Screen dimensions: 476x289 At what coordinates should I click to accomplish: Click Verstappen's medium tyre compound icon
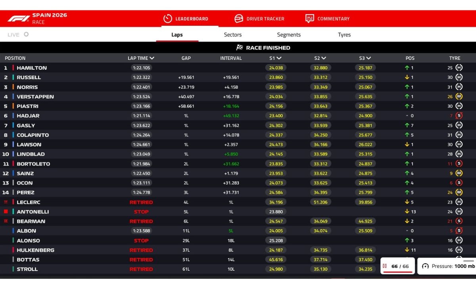[x=459, y=96]
